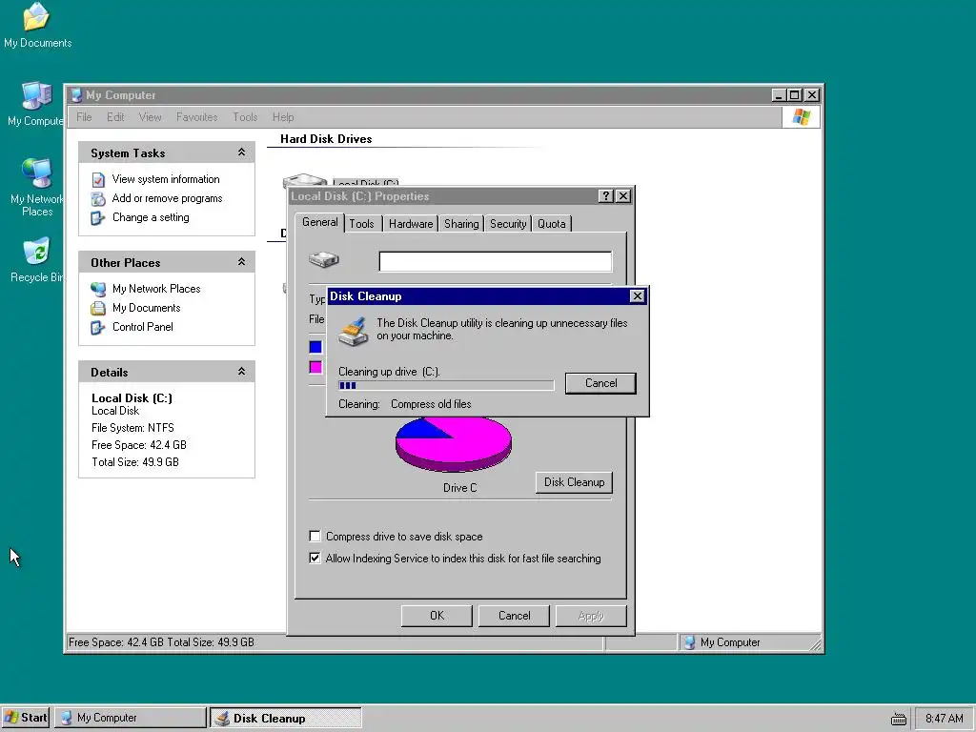Switch to the Hardware tab
The height and width of the screenshot is (732, 976).
click(411, 223)
